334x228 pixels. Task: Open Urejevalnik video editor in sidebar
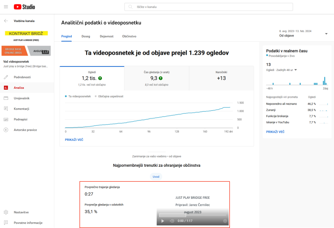pyautogui.click(x=6, y=98)
